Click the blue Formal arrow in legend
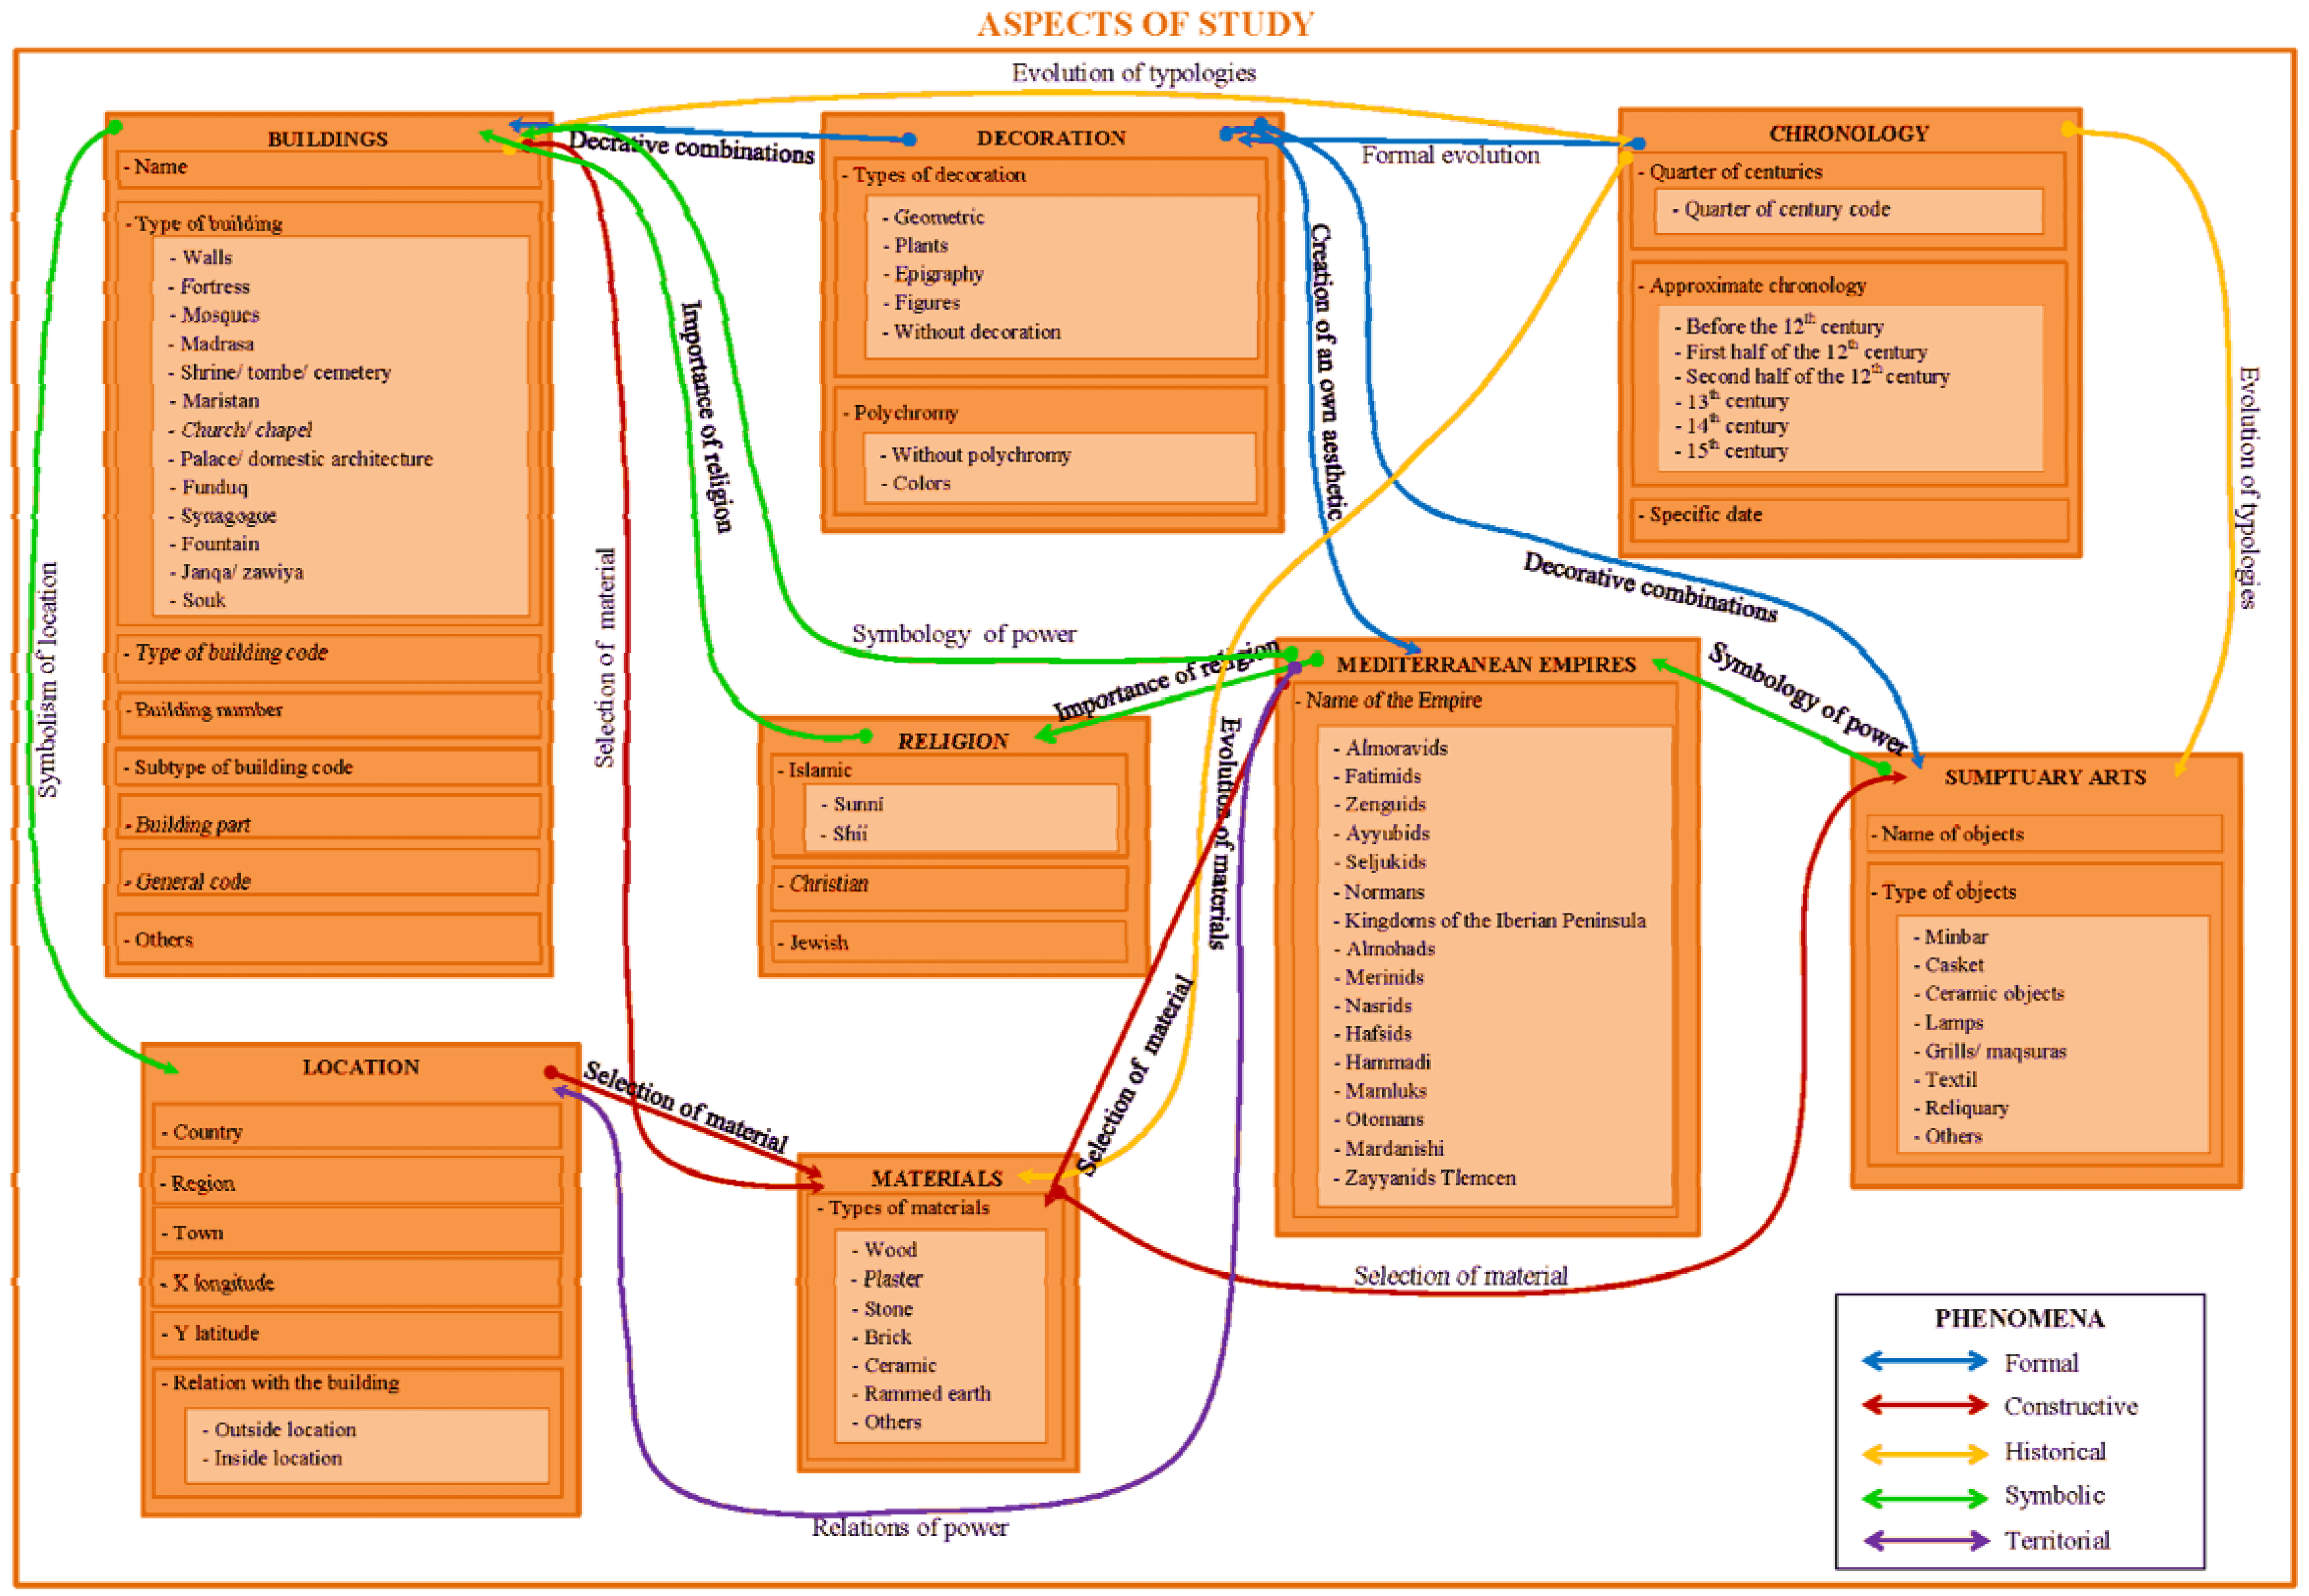The height and width of the screenshot is (1596, 2309). pos(1924,1361)
